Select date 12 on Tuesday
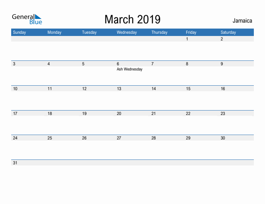The image size is (265, 204). 84,89
